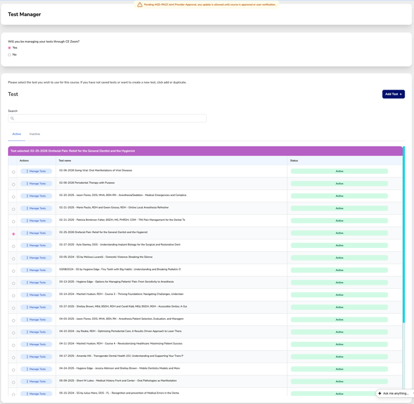This screenshot has width=414, height=404.
Task: Open Manage Tests for Kyle Stanley implant test
Action: coord(36,246)
